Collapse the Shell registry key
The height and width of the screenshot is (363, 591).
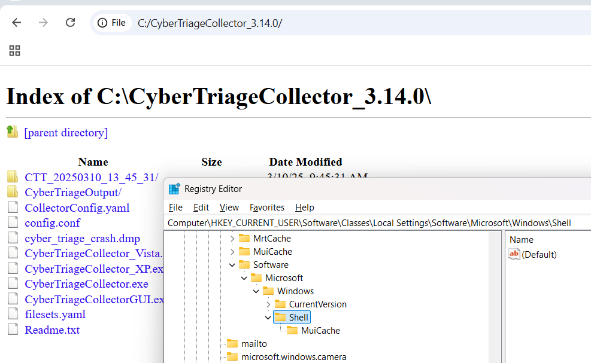268,318
